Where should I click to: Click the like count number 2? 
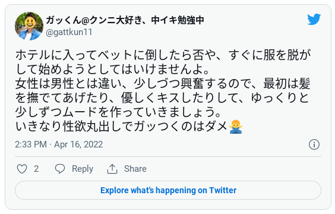pos(36,169)
